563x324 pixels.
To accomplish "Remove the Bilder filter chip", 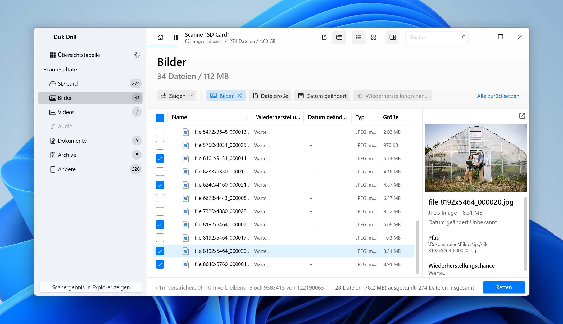I will point(240,96).
